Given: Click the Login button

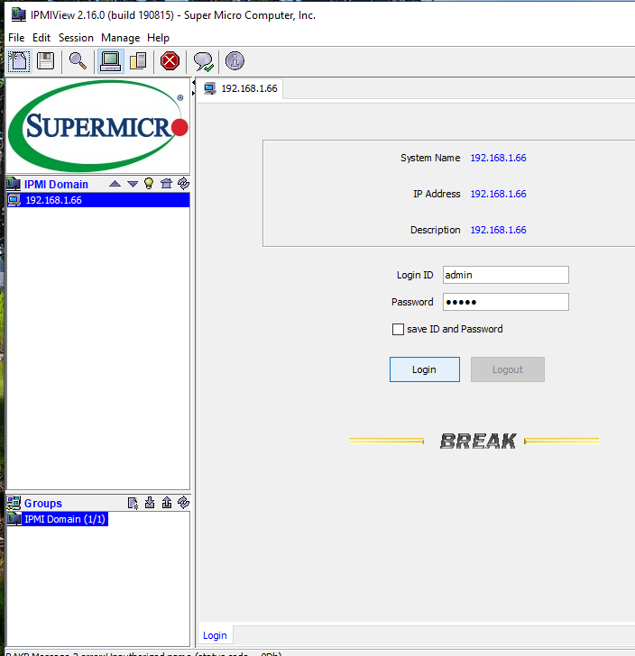Looking at the screenshot, I should coord(424,369).
